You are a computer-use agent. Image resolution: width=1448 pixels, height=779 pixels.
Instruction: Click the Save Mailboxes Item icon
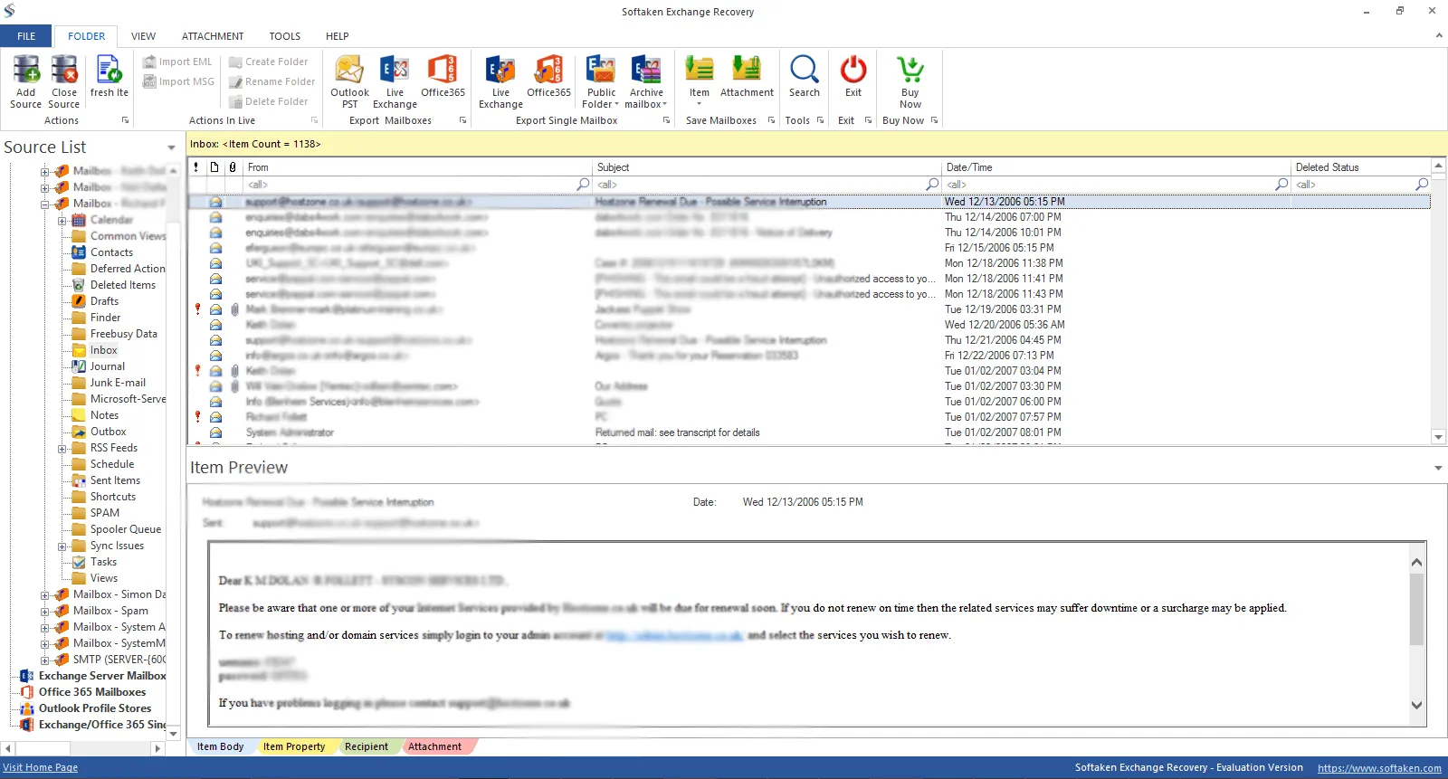coord(700,70)
